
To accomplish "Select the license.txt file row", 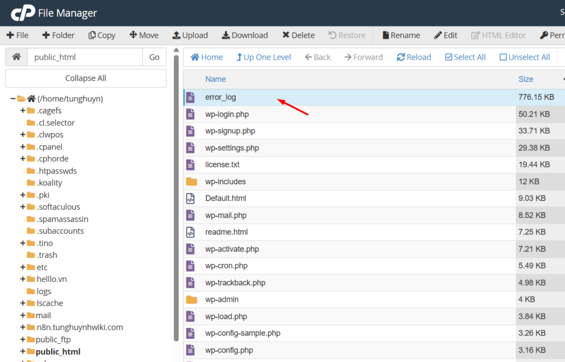I will (x=374, y=165).
